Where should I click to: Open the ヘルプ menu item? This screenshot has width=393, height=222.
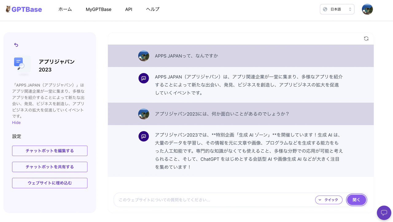click(x=153, y=9)
